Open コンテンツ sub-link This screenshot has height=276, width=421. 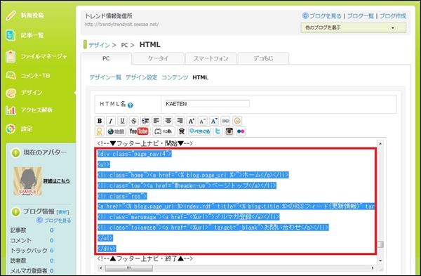point(175,77)
